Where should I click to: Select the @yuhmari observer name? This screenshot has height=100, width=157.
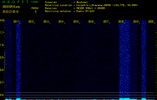(x=82, y=2)
